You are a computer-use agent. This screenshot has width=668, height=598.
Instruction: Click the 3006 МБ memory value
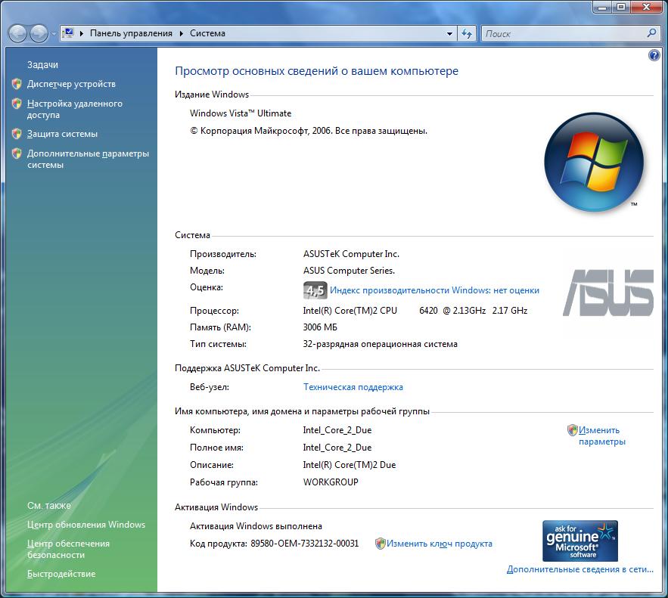(320, 327)
